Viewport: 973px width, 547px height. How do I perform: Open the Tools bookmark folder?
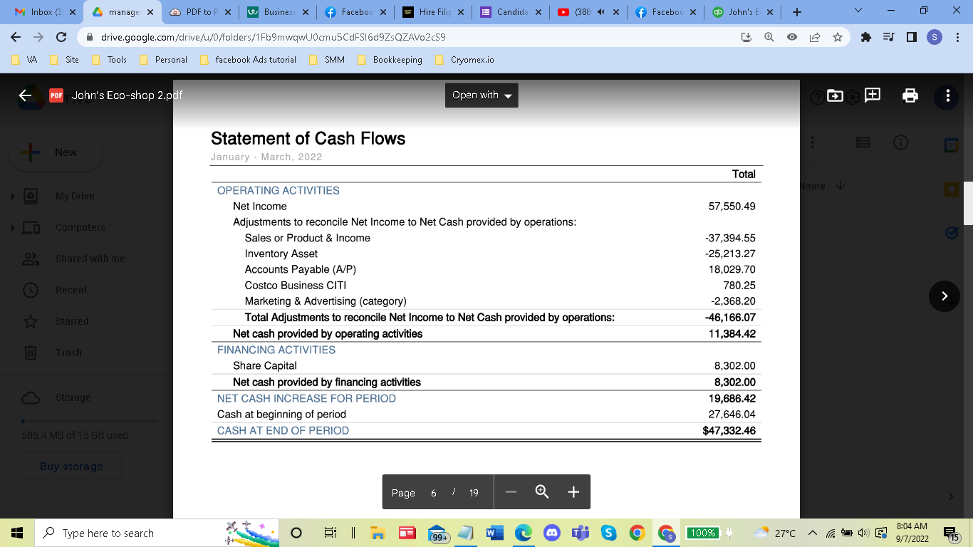(110, 60)
